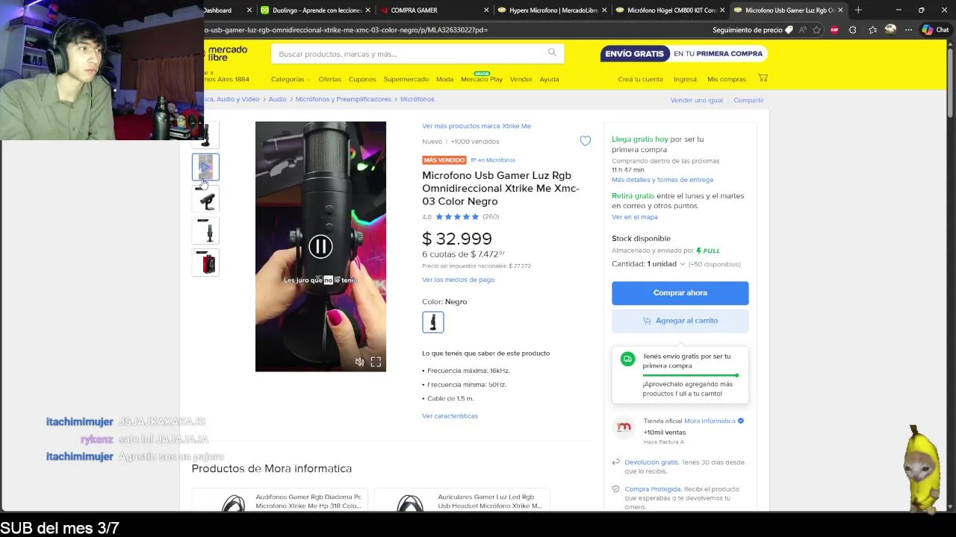956x537 pixels.
Task: Click the Comprar ahora button
Action: 680,292
